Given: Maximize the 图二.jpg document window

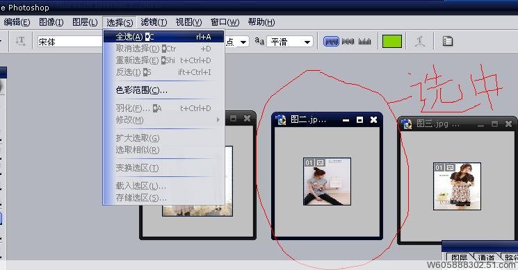Looking at the screenshot, I should click(x=359, y=120).
